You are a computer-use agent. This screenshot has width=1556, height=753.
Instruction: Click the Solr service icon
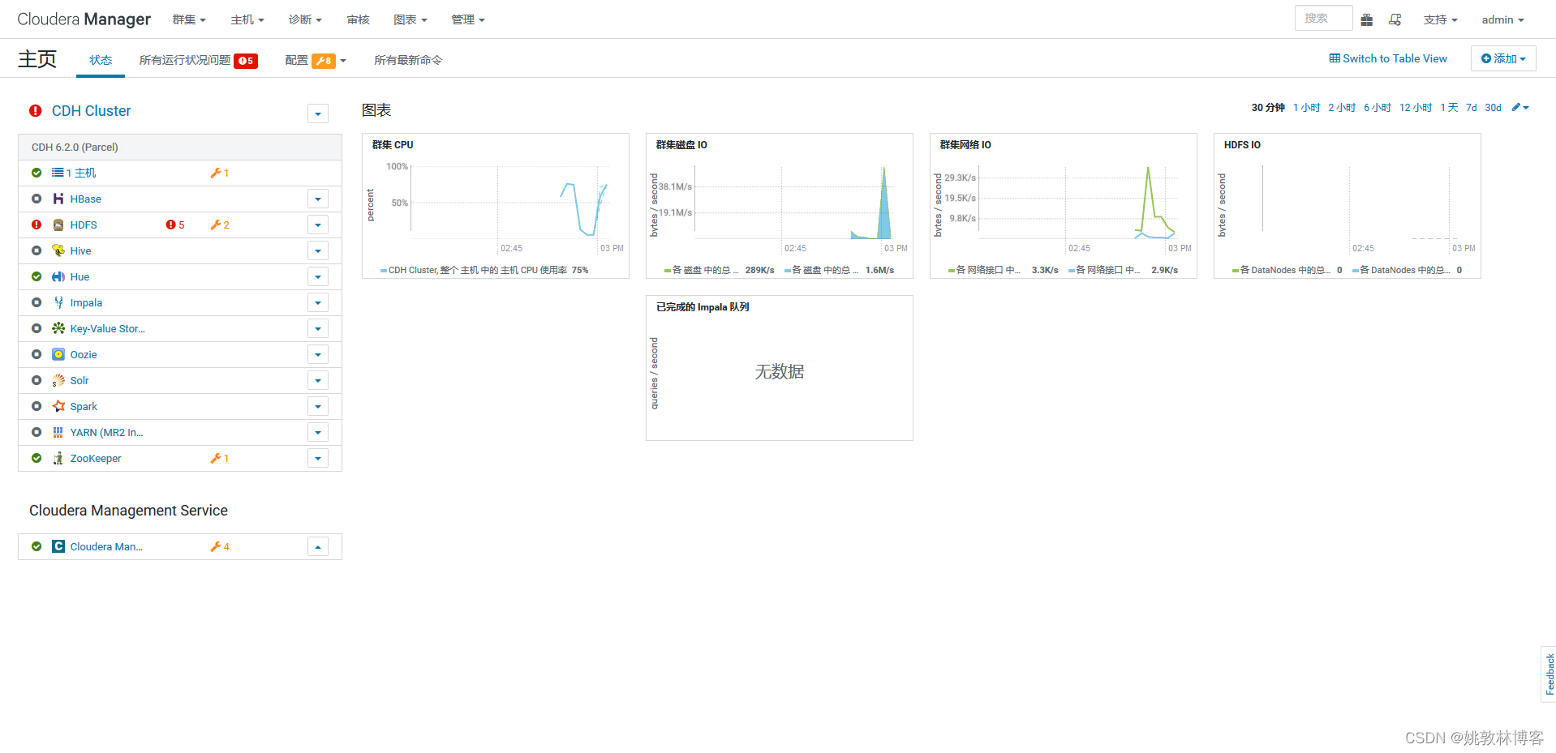(58, 380)
